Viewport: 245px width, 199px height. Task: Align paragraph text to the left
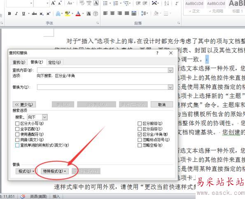click(x=105, y=13)
